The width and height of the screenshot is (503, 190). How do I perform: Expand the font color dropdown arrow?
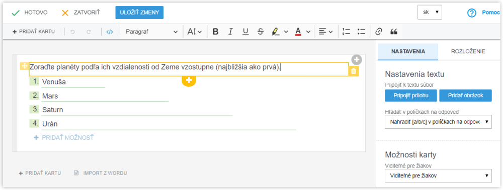point(308,32)
